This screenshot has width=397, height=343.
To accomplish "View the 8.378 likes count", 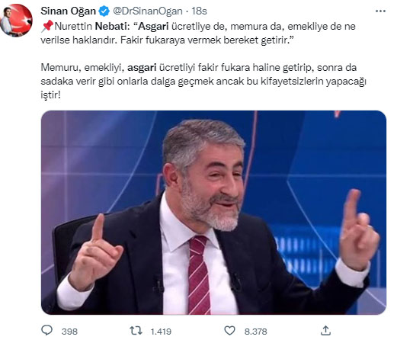I will [255, 332].
